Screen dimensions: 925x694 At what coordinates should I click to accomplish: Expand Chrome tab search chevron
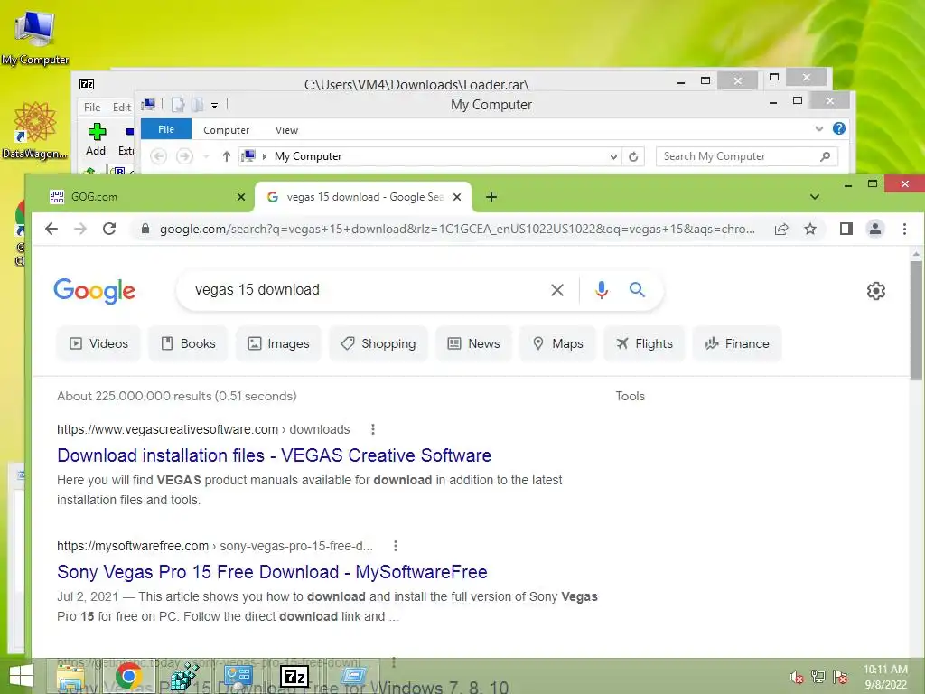[x=815, y=197]
